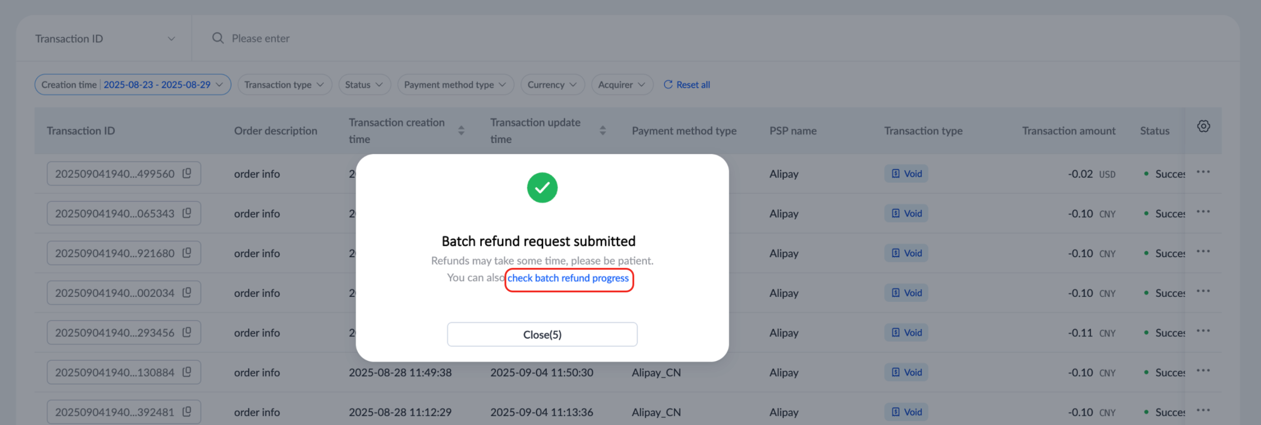The height and width of the screenshot is (425, 1261).
Task: Open the Creation time date range filter
Action: pos(132,84)
